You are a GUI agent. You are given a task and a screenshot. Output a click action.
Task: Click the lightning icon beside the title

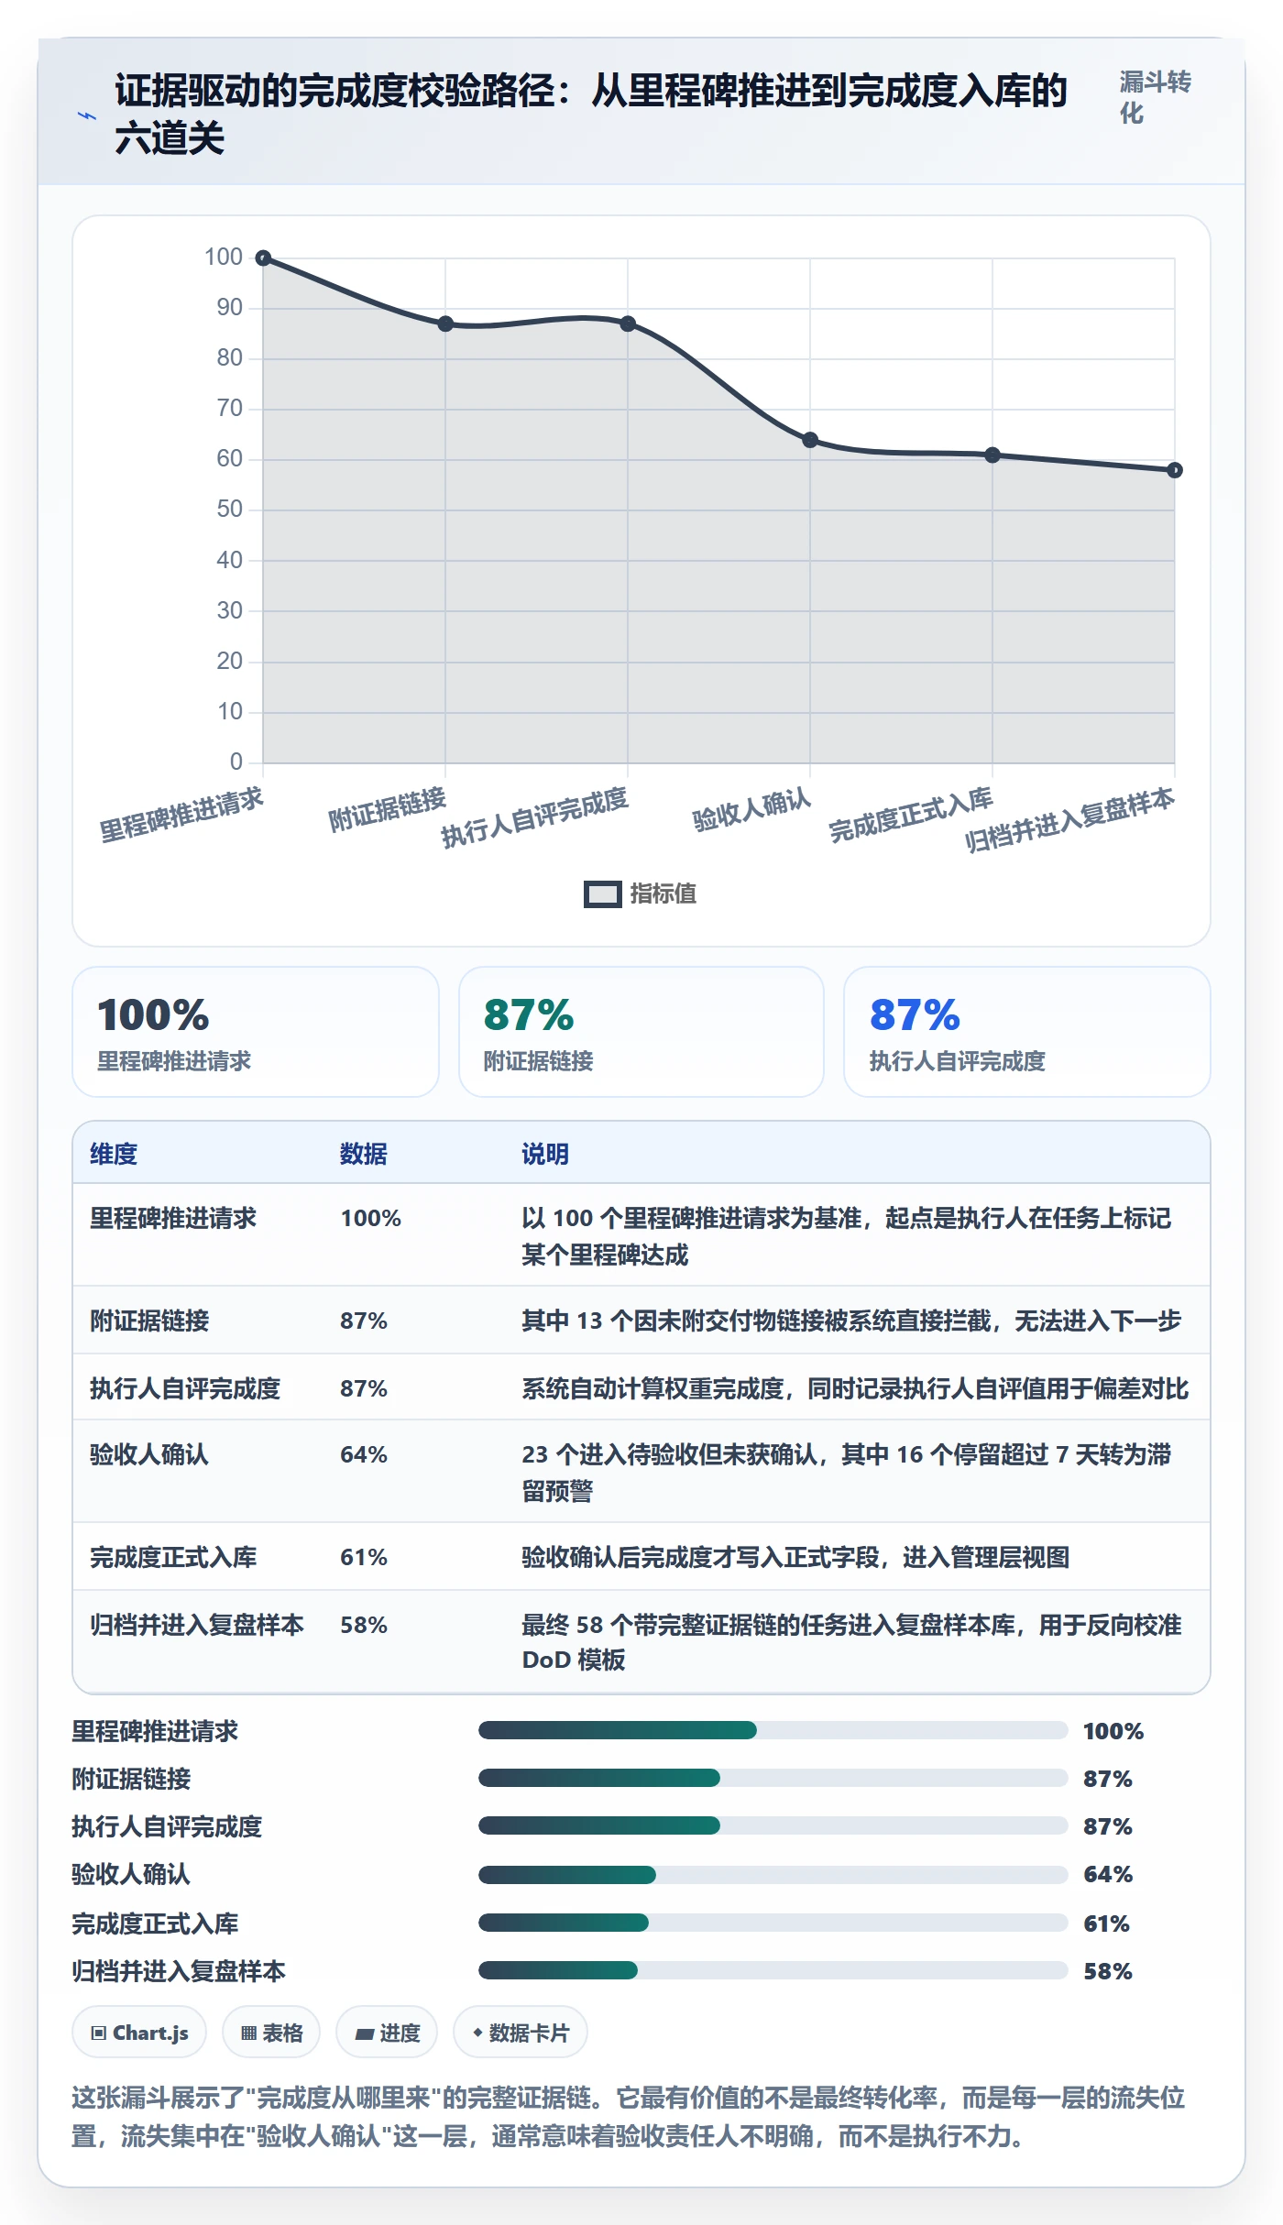pyautogui.click(x=87, y=115)
